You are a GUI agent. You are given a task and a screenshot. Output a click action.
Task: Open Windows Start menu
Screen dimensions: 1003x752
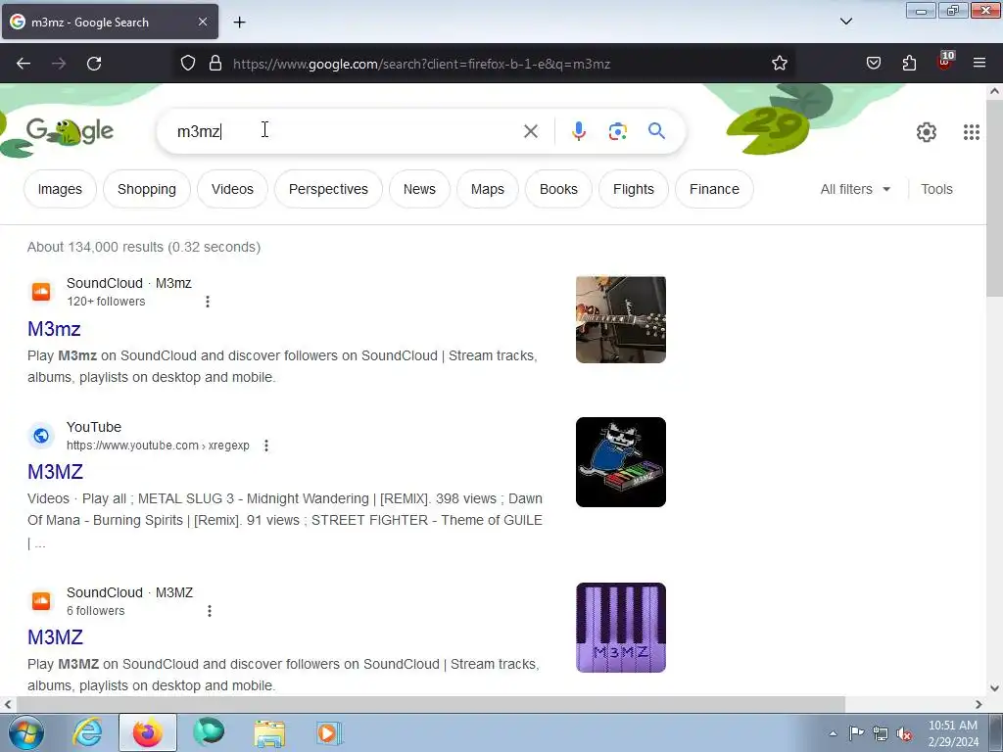[25, 732]
